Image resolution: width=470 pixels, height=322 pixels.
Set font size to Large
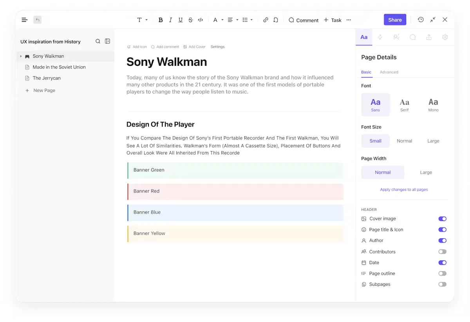(433, 141)
